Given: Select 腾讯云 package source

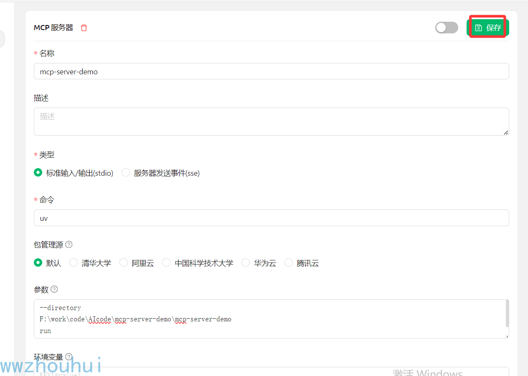Looking at the screenshot, I should pos(289,262).
